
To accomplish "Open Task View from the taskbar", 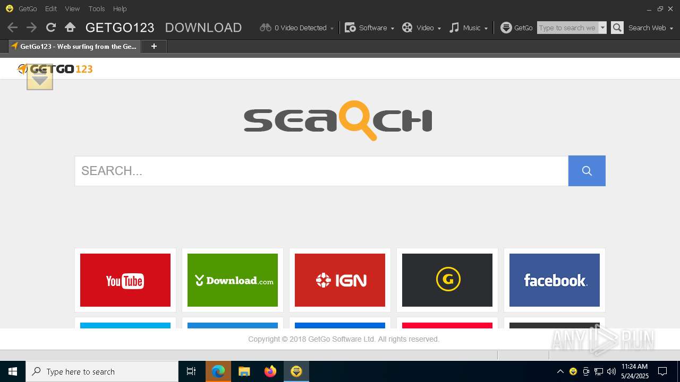I will pos(191,371).
